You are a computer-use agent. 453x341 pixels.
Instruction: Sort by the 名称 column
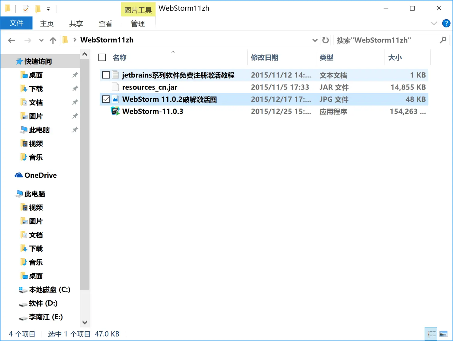[120, 58]
